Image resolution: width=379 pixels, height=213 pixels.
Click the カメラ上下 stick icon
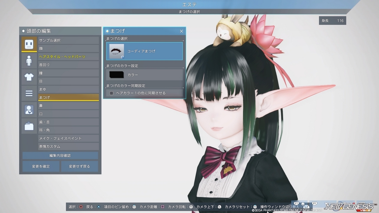pyautogui.click(x=220, y=207)
